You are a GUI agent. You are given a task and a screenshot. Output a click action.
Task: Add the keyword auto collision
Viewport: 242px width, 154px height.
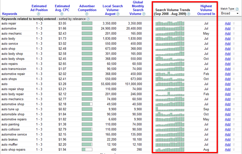click(227, 129)
